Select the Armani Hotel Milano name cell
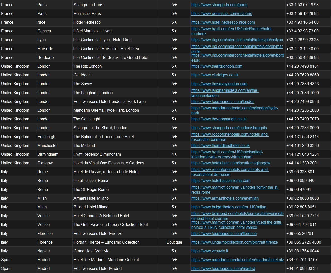The height and width of the screenshot is (273, 331). pos(116,198)
